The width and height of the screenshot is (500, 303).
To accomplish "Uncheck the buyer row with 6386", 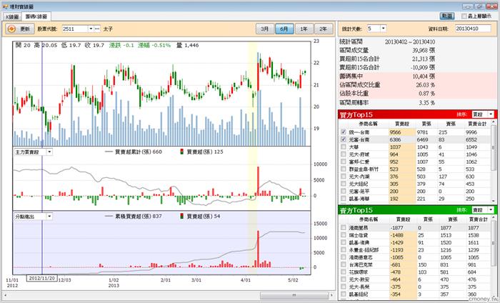I will point(344,139).
